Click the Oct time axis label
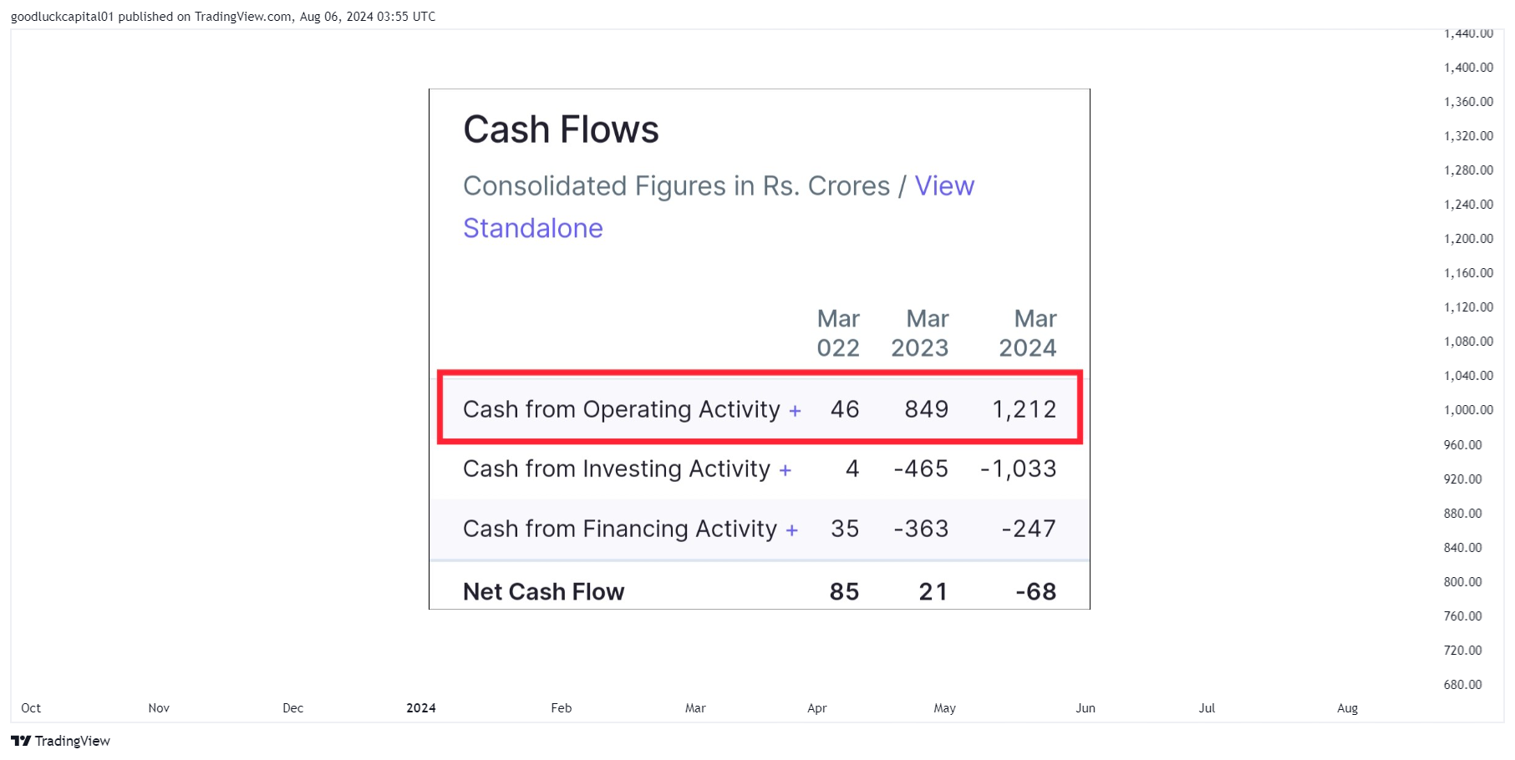The width and height of the screenshot is (1515, 760). coord(31,708)
